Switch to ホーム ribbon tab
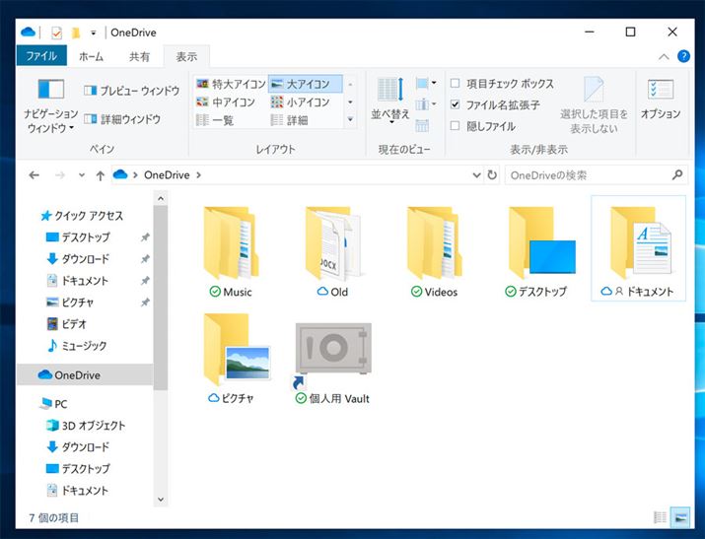The width and height of the screenshot is (705, 539). pyautogui.click(x=92, y=56)
